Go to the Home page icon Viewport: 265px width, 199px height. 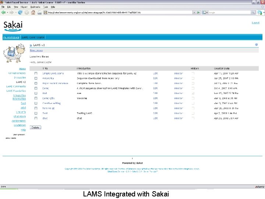33,13
